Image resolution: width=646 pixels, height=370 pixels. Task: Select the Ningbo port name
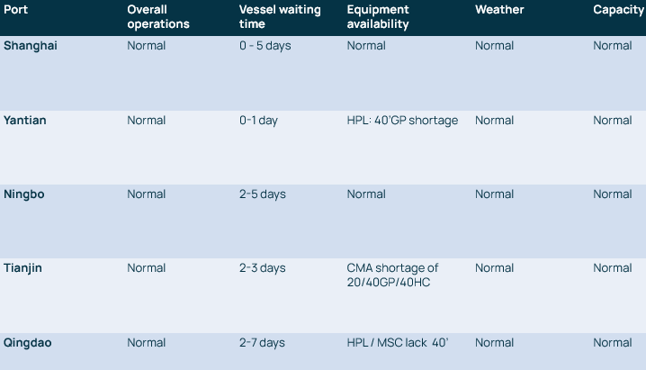point(24,194)
